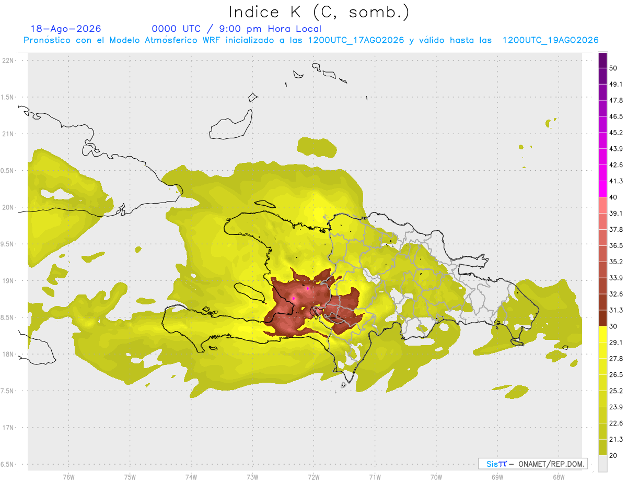Click the color bar value "23.9"

pyautogui.click(x=616, y=407)
